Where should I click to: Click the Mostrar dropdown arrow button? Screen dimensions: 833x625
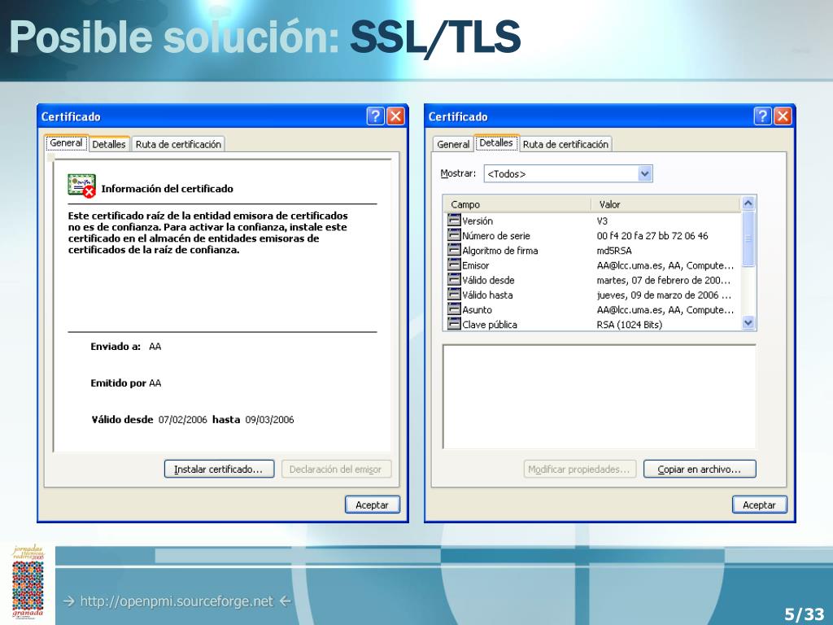[x=644, y=174]
